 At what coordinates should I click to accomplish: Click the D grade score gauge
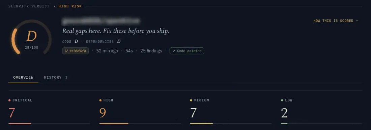[x=31, y=37]
